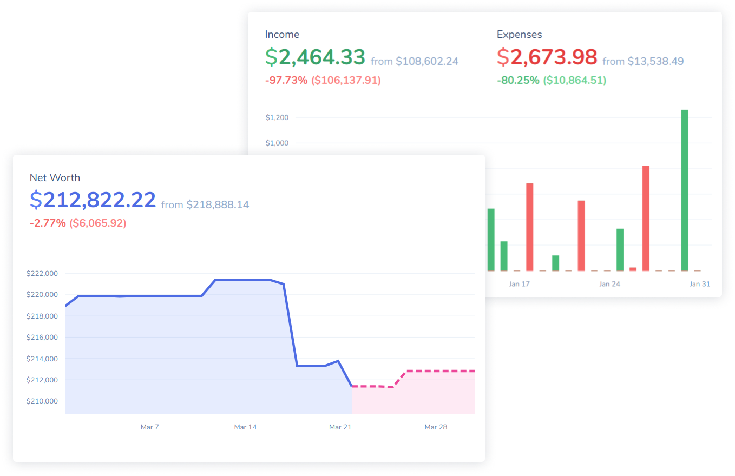The image size is (735, 476).
Task: Click the -97.73% income change text
Action: click(x=286, y=81)
